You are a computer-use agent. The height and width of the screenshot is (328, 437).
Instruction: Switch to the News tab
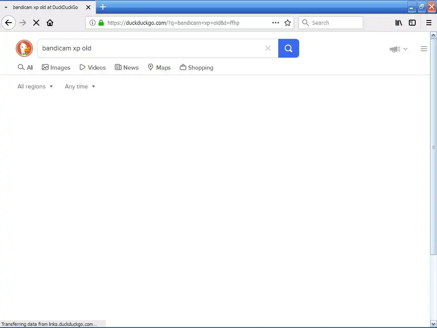126,67
